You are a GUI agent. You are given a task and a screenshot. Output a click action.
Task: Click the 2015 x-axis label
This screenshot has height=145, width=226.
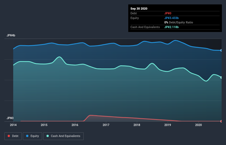coord(44,125)
